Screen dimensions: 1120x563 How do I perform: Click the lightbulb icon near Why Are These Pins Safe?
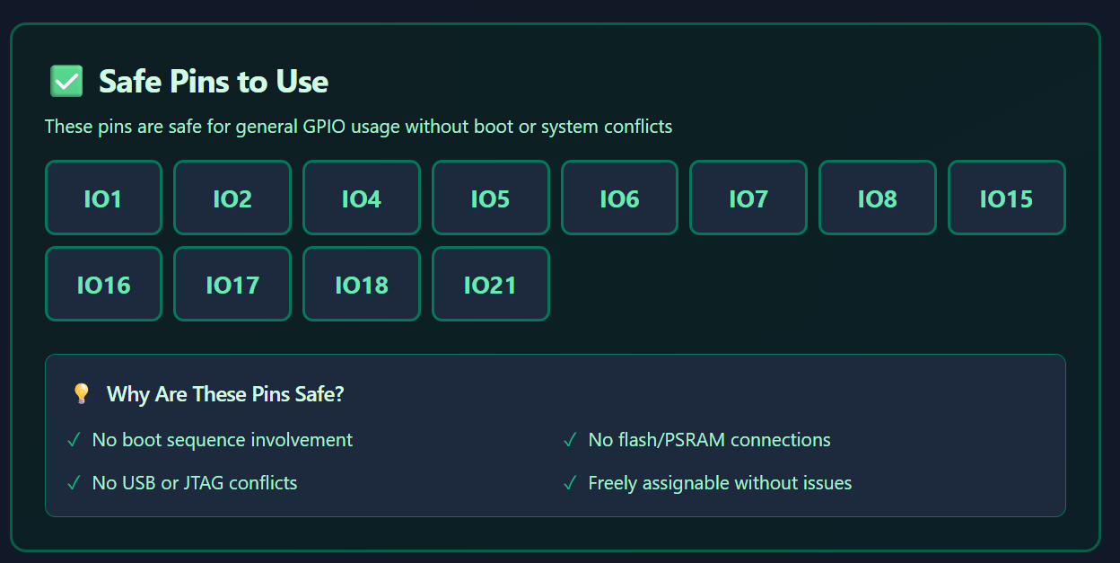pos(82,394)
